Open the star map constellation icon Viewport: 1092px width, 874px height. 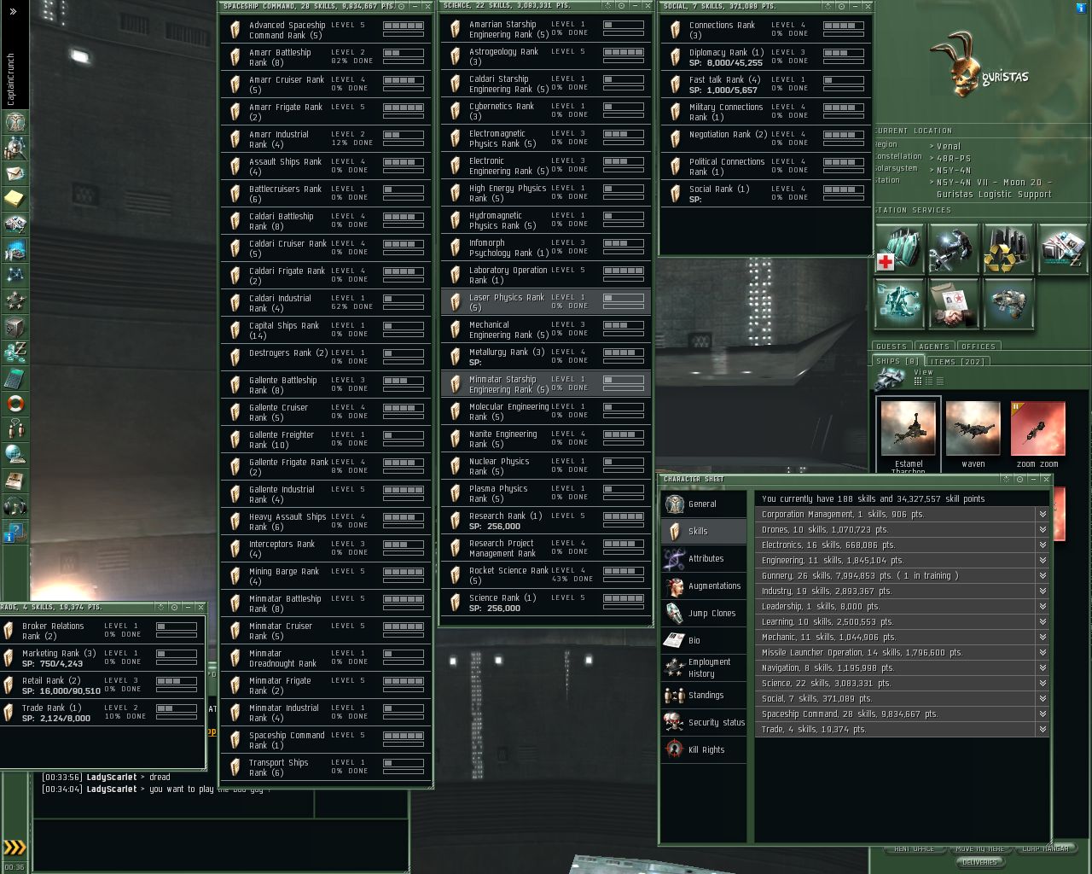pos(15,276)
